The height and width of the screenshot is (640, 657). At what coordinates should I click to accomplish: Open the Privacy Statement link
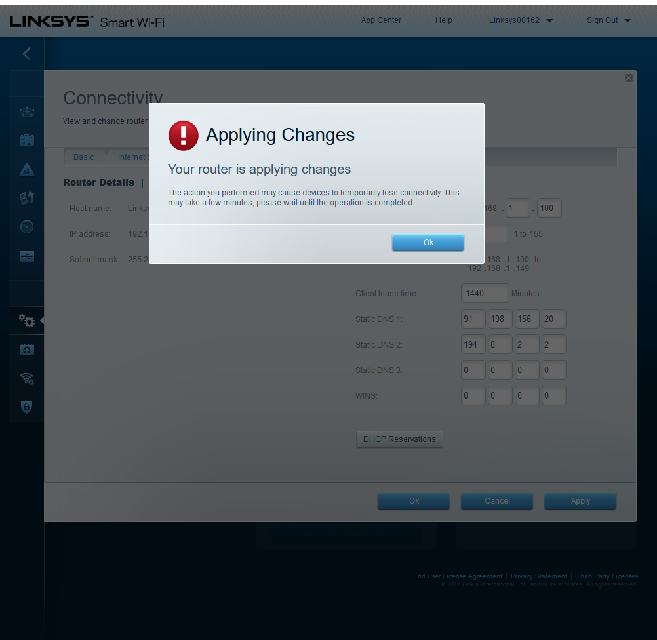coord(538,576)
